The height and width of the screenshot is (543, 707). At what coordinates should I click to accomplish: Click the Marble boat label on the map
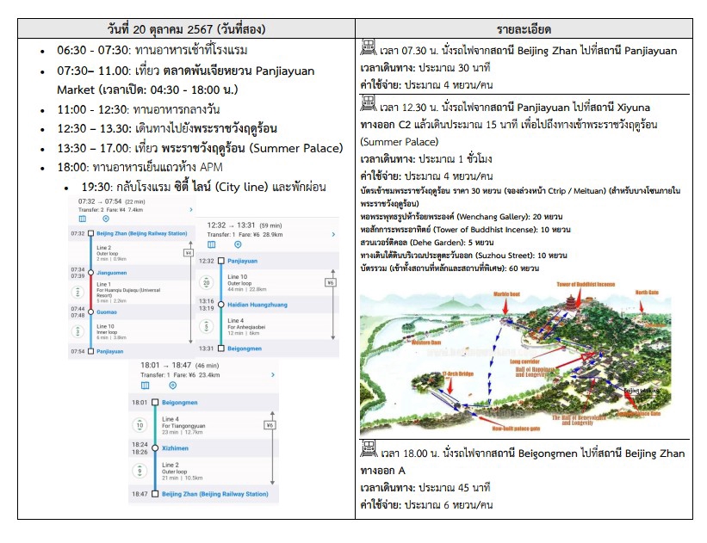[x=506, y=294]
